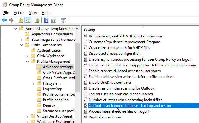Click policy icon beside Customize storage path
The width and height of the screenshot is (199, 123).
85,48
